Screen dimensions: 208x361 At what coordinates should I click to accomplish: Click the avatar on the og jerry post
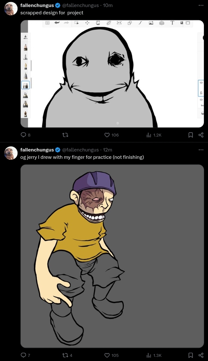coord(11,153)
